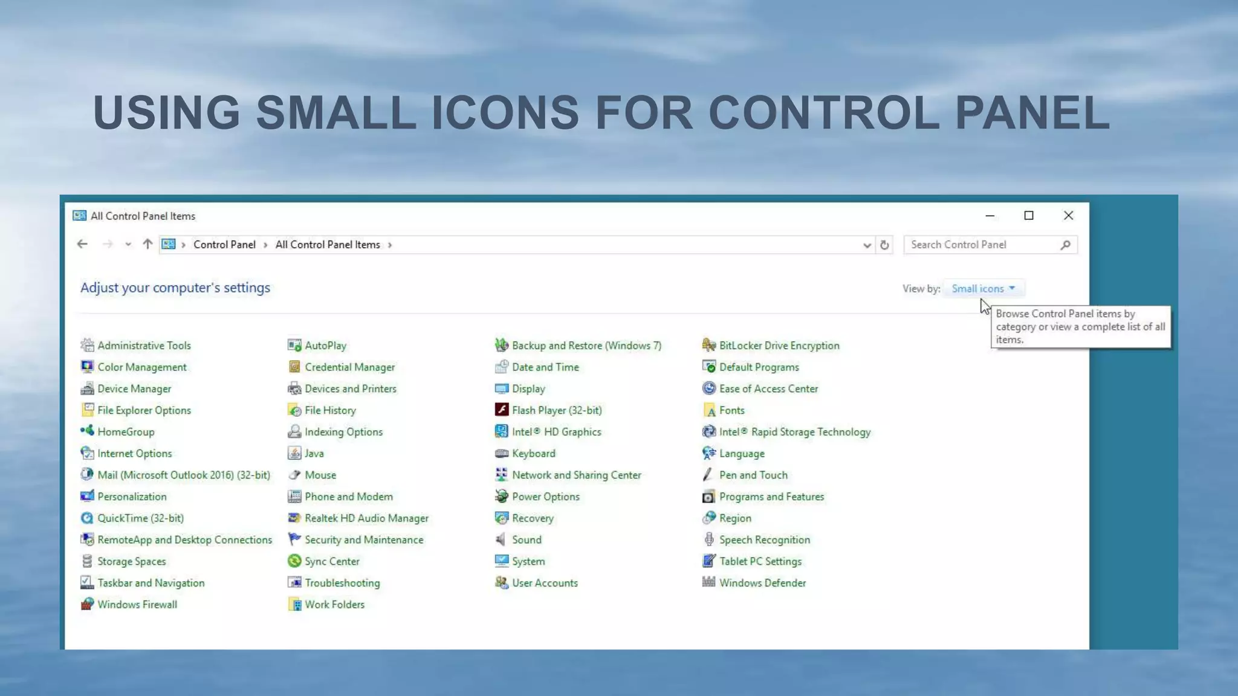
Task: Click the AutoPlay icon
Action: coord(294,345)
